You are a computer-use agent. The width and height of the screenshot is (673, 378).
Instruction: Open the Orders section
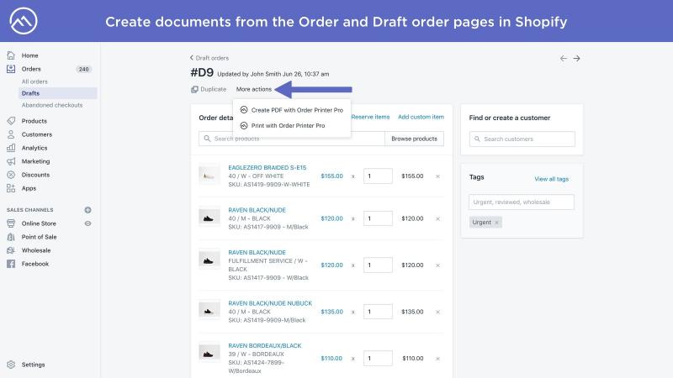pos(31,69)
